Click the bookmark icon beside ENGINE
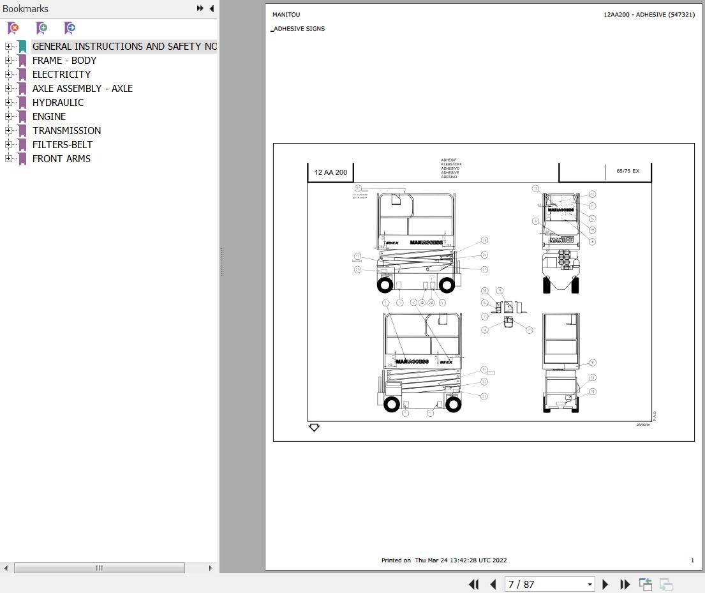Viewport: 705px width, 593px height. pyautogui.click(x=22, y=117)
